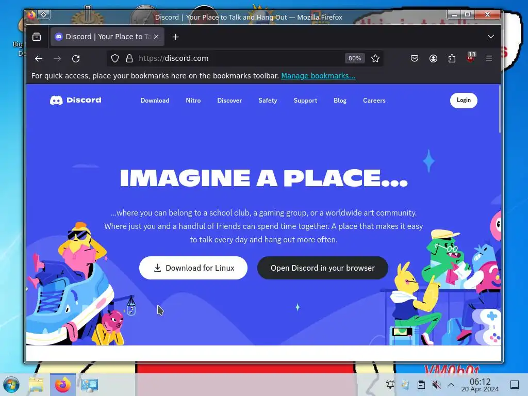Expand the list all tabs chevron

click(x=491, y=37)
